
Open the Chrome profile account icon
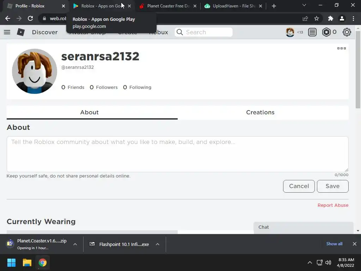point(342,18)
